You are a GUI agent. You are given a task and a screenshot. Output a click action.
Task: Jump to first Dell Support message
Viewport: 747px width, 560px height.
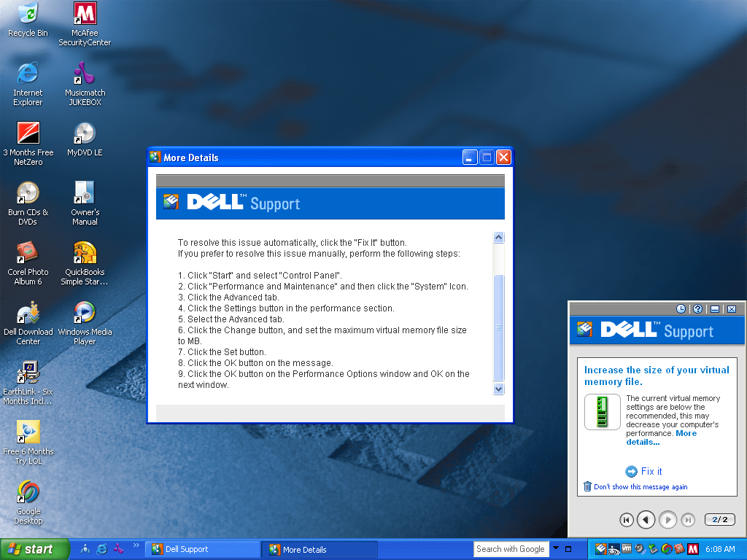(626, 519)
